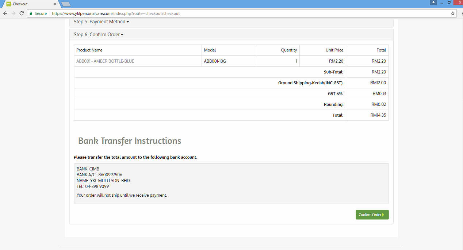Screen dimensions: 463x250
Task: Click the Unit Price column header
Action: coord(334,50)
